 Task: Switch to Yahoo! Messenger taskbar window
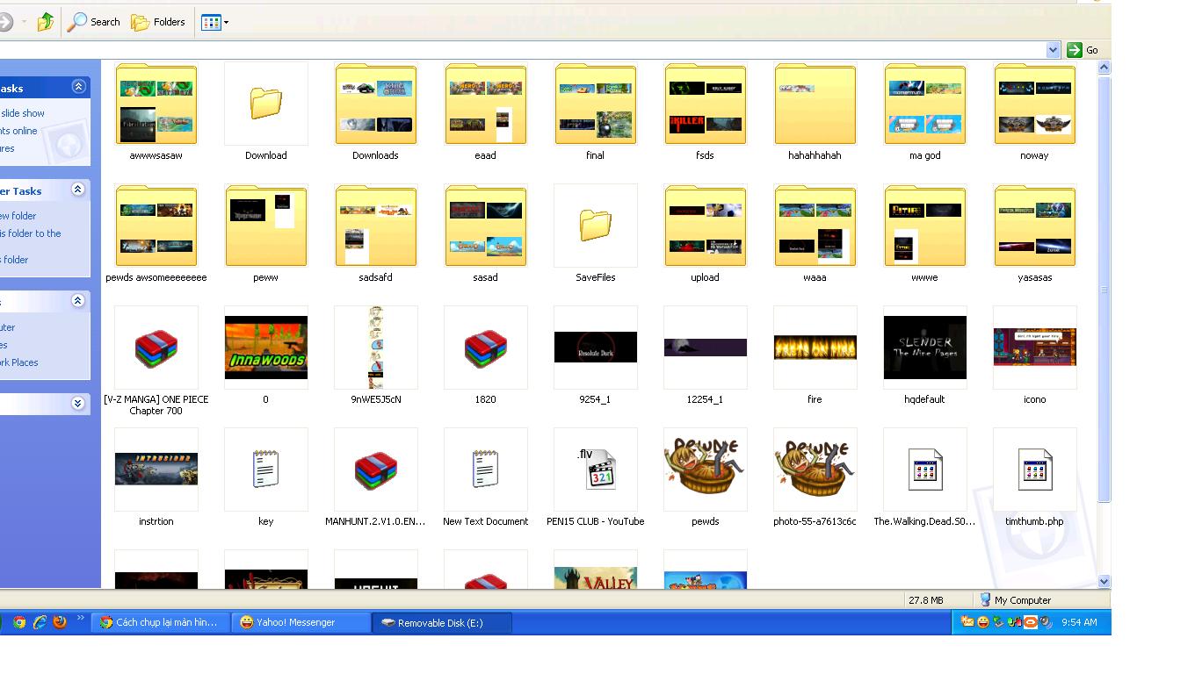(301, 622)
